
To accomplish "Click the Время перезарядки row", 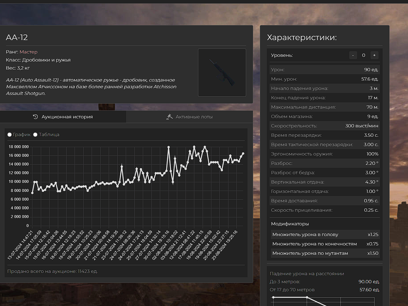I will 325,135.
